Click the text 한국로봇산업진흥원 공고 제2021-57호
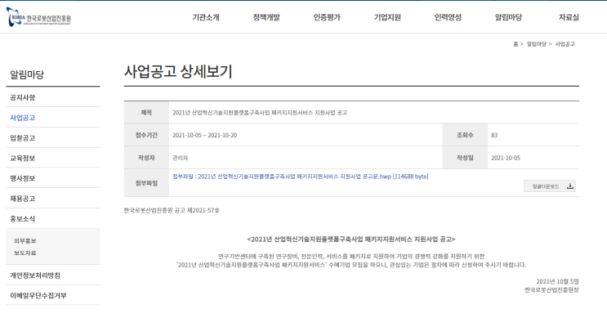This screenshot has width=607, height=318. point(172,210)
